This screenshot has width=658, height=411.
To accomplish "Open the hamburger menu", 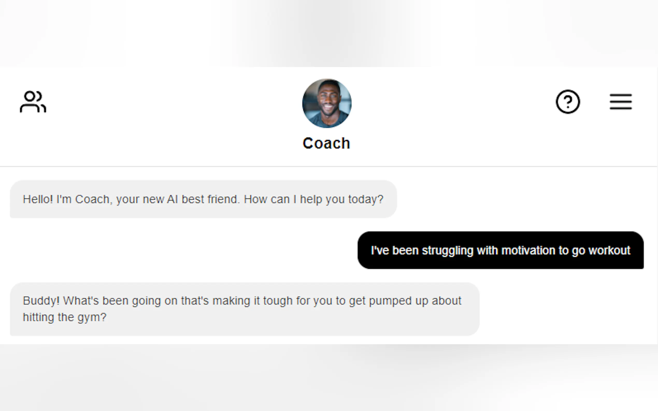I will coord(620,102).
